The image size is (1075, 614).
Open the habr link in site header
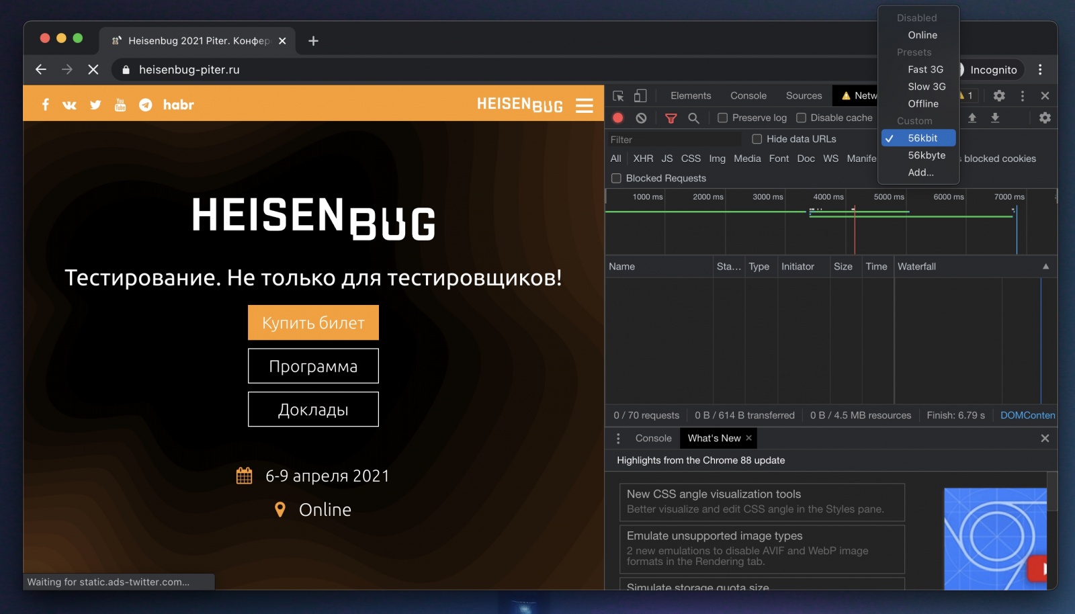[x=178, y=105]
